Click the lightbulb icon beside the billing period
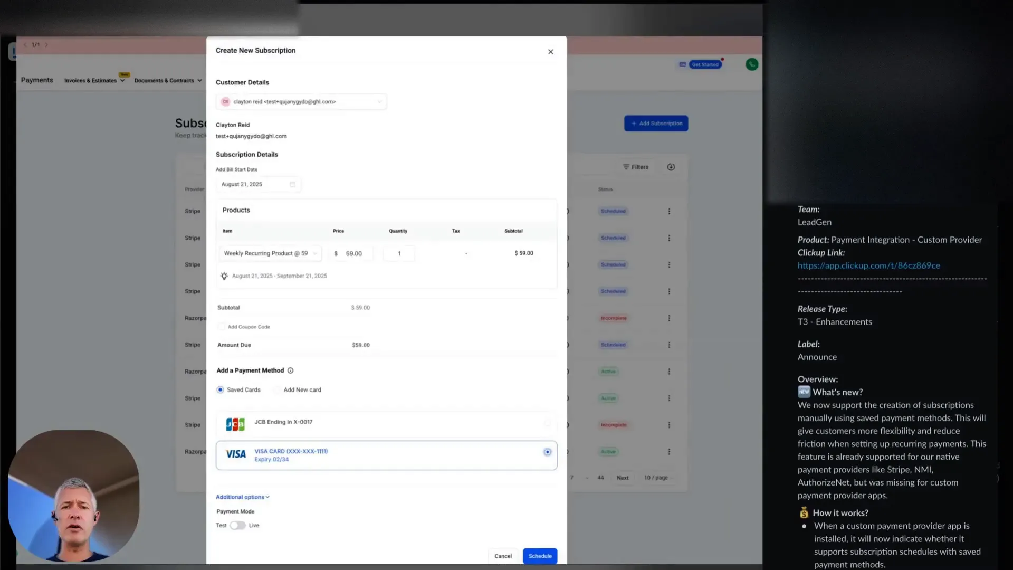 224,276
